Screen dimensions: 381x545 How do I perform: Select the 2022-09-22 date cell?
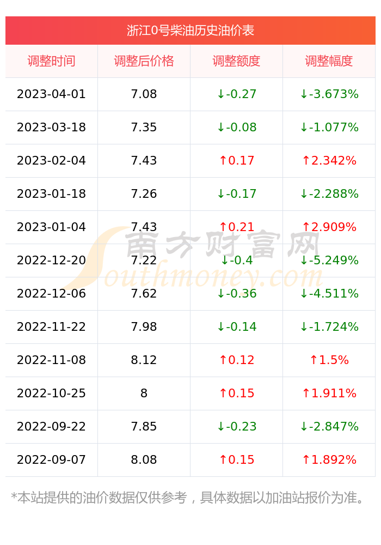(x=51, y=427)
